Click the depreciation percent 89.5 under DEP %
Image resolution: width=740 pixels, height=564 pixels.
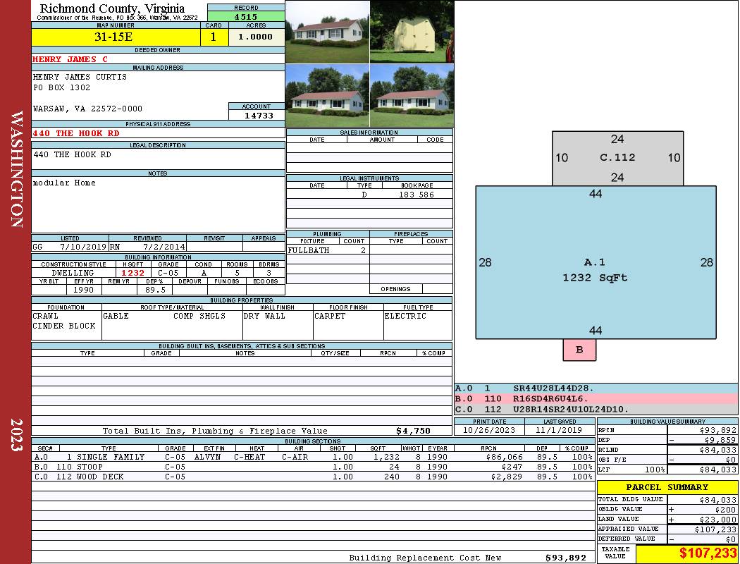click(x=155, y=290)
